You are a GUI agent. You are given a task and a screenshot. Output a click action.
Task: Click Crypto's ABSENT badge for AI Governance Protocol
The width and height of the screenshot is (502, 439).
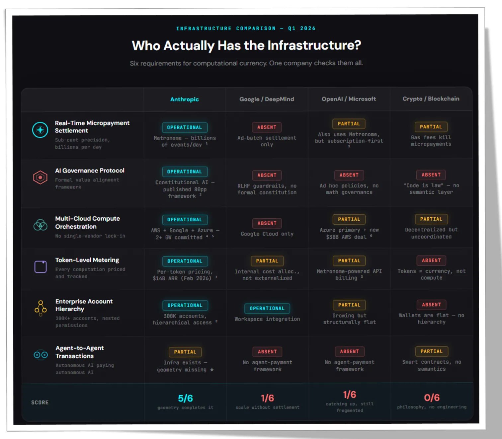coord(431,175)
